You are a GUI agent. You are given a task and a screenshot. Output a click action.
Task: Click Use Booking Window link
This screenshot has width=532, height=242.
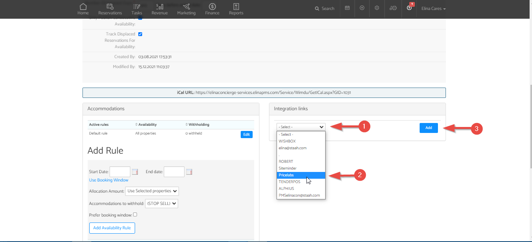pyautogui.click(x=108, y=180)
